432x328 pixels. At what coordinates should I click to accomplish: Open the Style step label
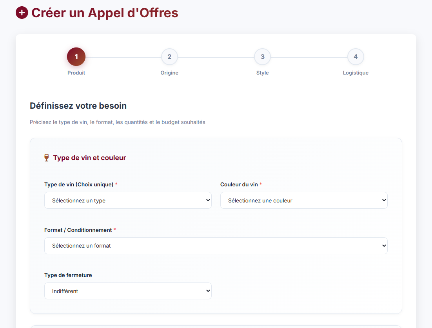click(x=262, y=73)
